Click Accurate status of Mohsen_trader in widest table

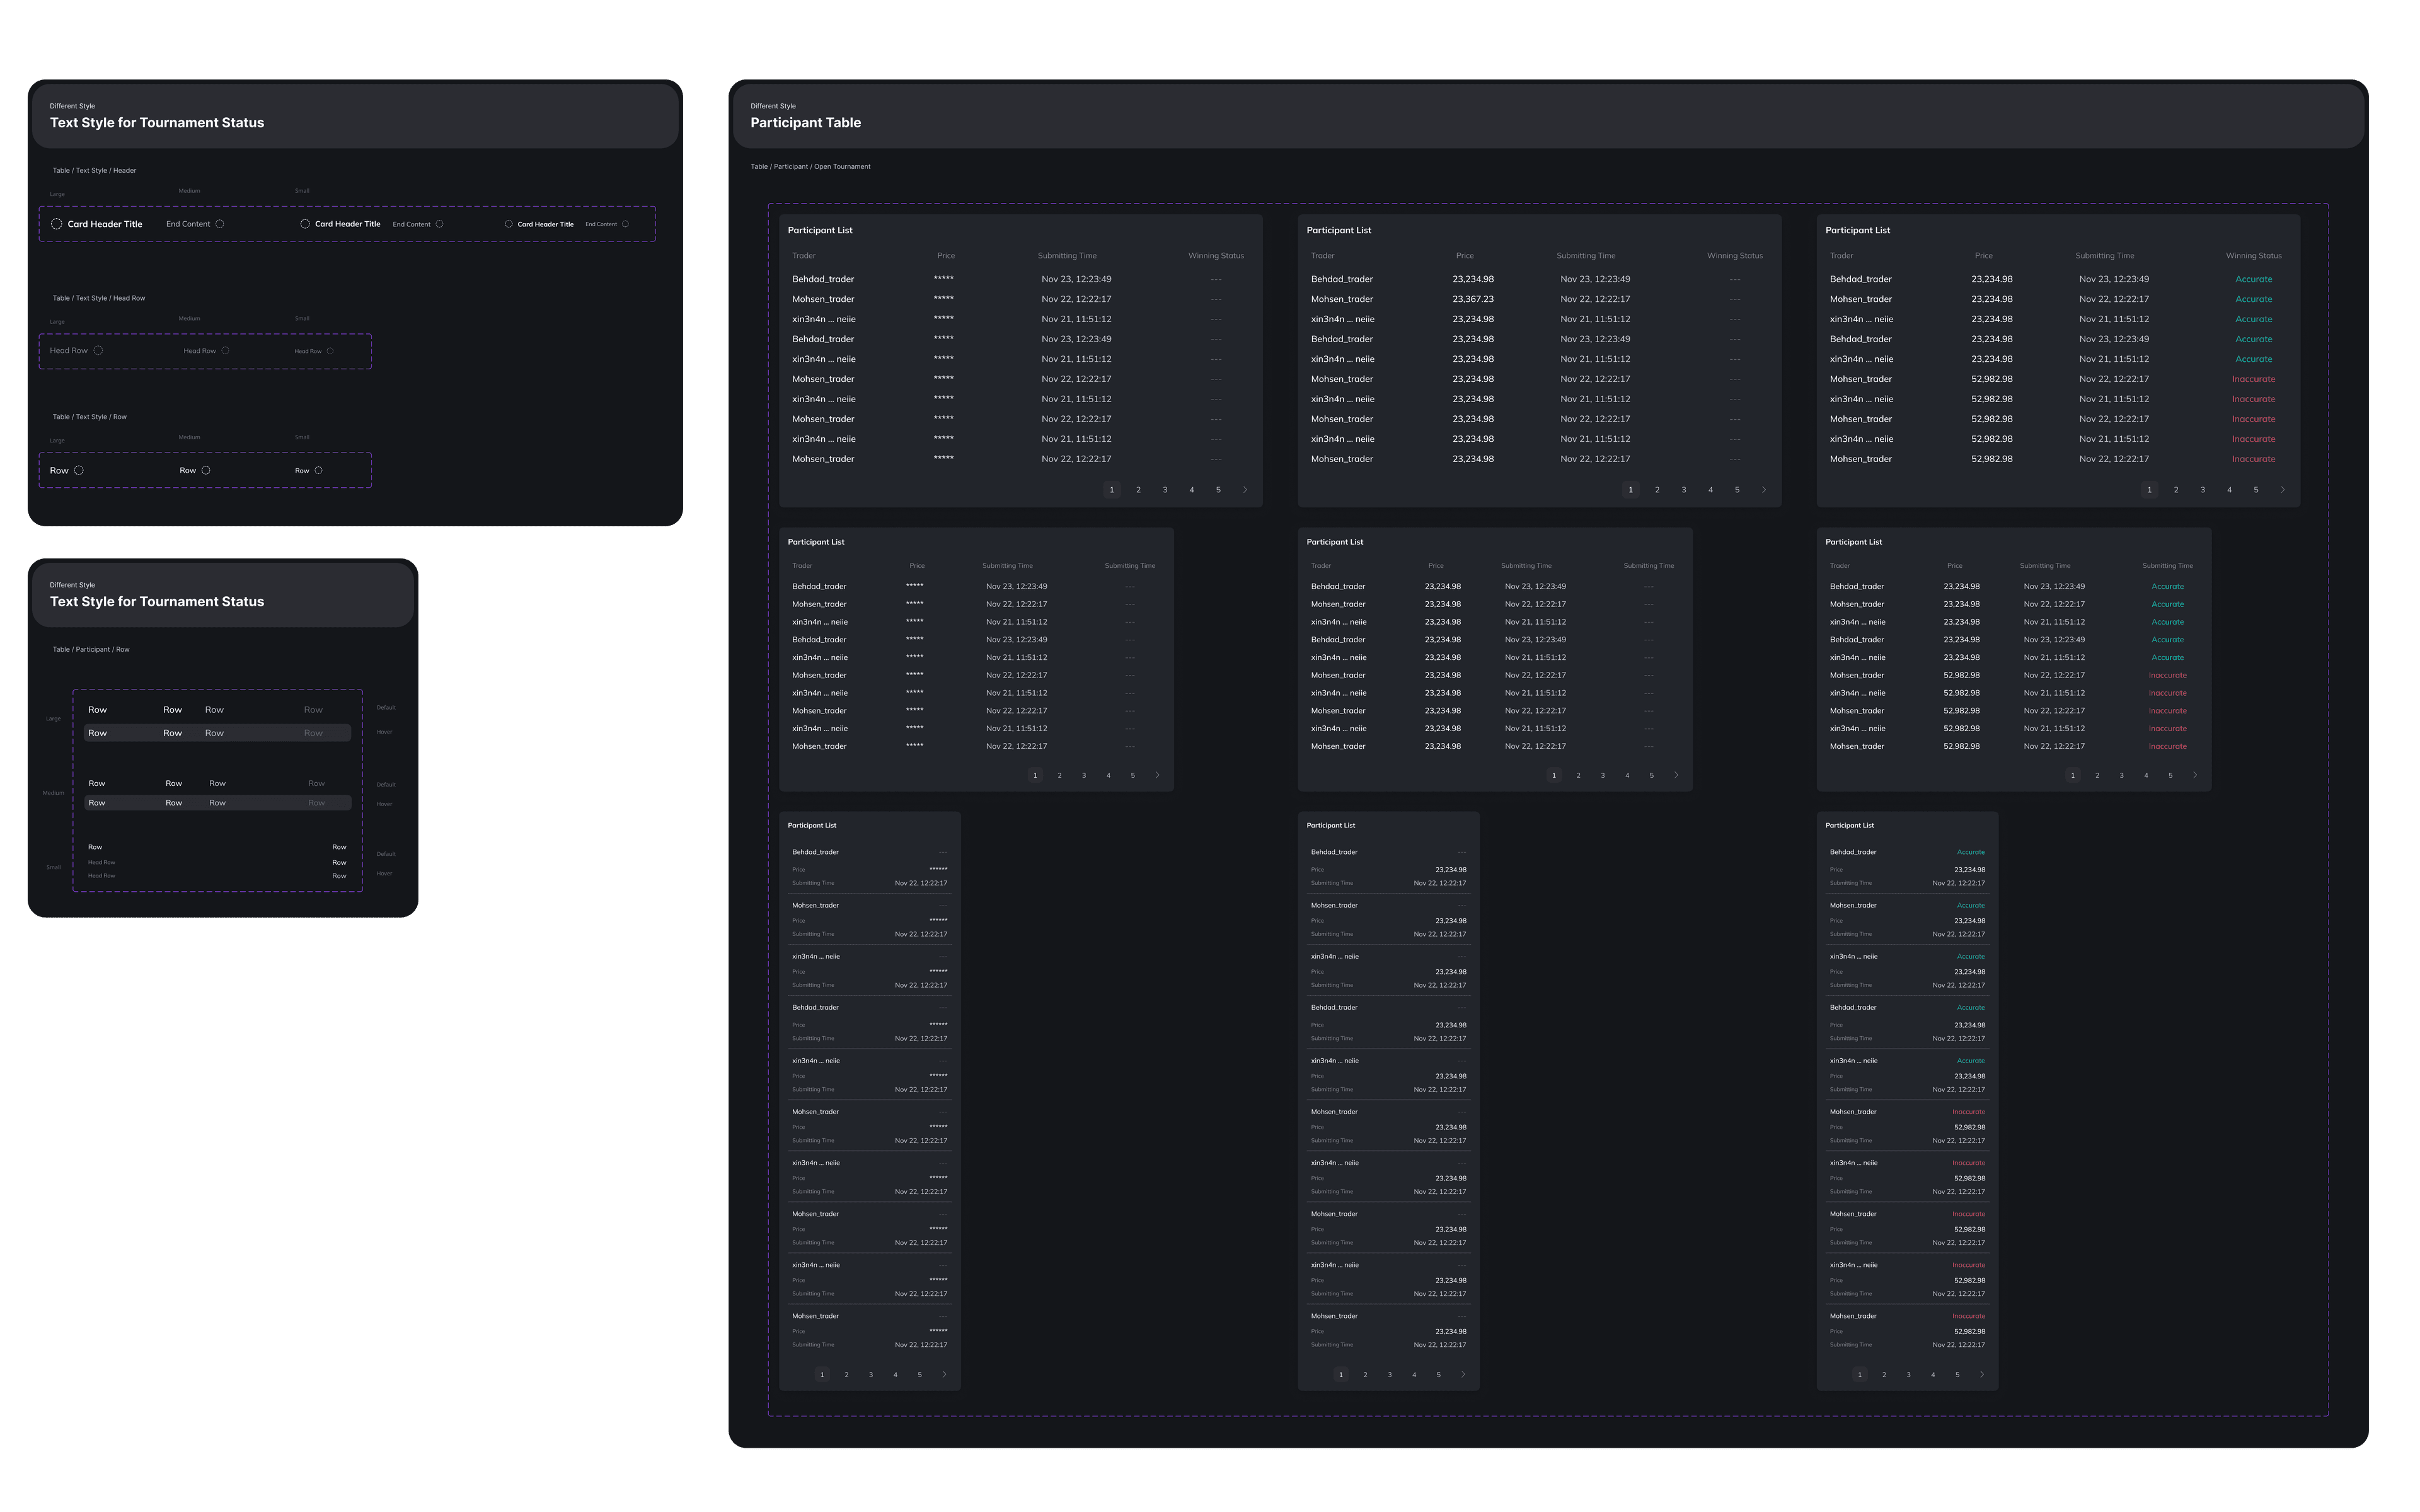pyautogui.click(x=2253, y=299)
